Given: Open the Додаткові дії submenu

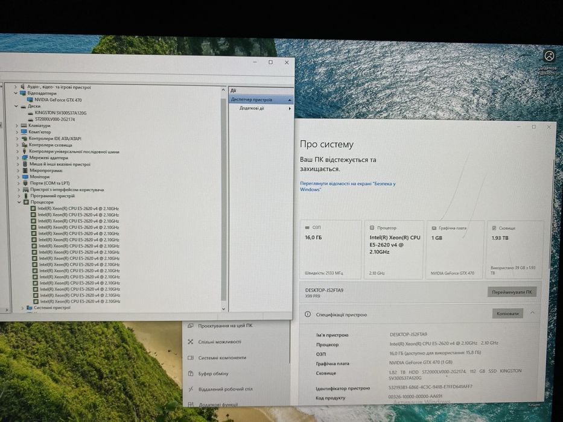Looking at the screenshot, I should tap(265, 108).
